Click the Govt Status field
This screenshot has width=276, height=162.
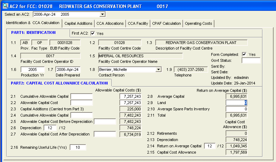pos(251,60)
